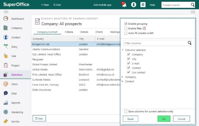Open the Marketing target icon
This screenshot has width=199, height=126.
click(x=6, y=112)
